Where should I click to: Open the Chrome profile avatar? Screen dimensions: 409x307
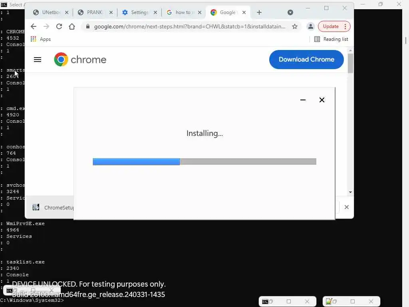[x=310, y=26]
